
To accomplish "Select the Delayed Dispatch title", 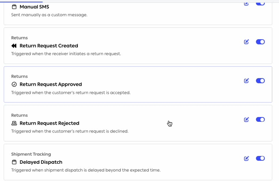I will (41, 162).
